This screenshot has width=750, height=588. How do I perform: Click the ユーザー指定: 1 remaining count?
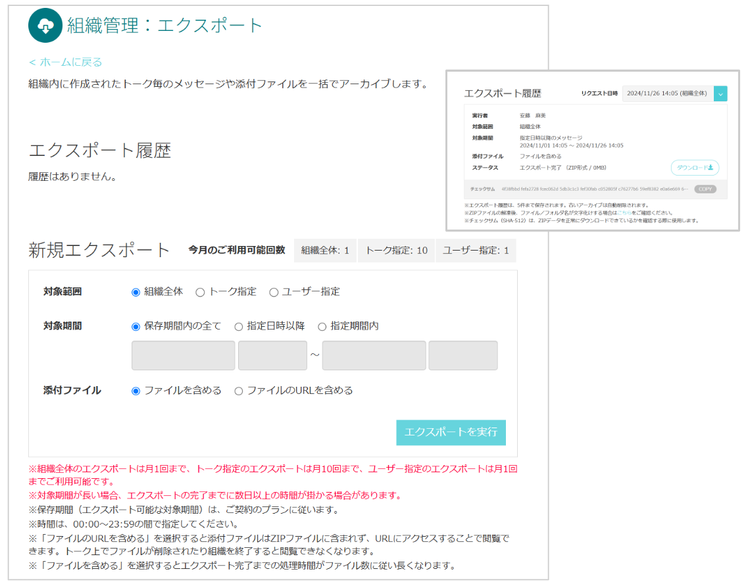coord(476,251)
